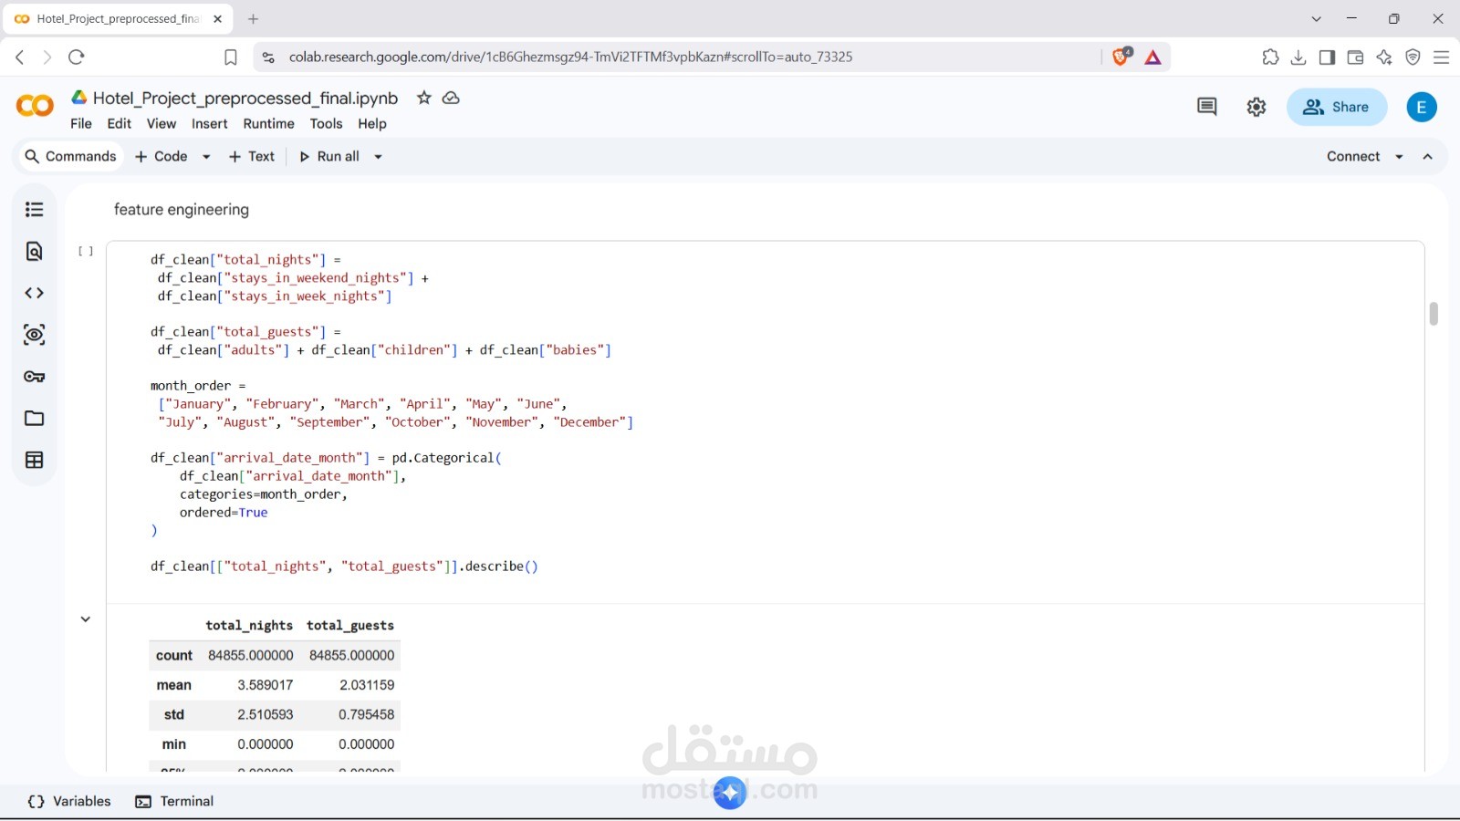Open the File menu

(x=81, y=124)
